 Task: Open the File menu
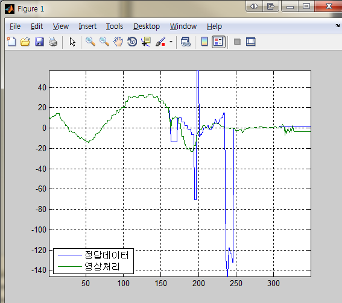pyautogui.click(x=15, y=27)
